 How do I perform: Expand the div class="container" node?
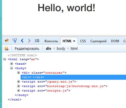18,72
